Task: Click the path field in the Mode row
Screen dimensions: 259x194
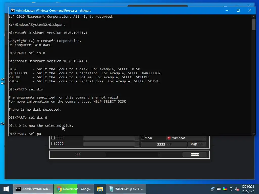Action: pyautogui.click(x=109, y=138)
